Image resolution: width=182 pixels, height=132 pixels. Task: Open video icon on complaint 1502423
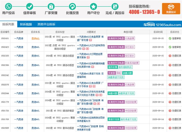click(88, 48)
